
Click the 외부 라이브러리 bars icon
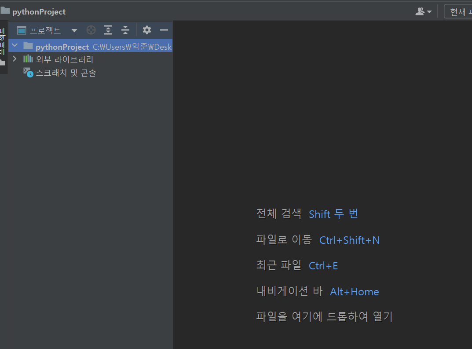tap(28, 59)
